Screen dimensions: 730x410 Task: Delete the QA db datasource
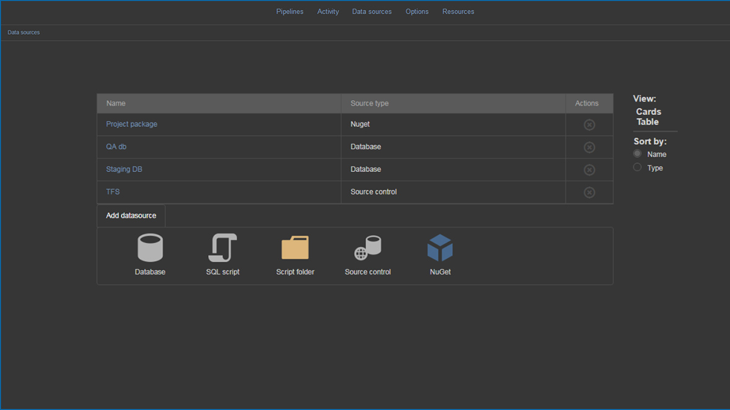pyautogui.click(x=589, y=147)
